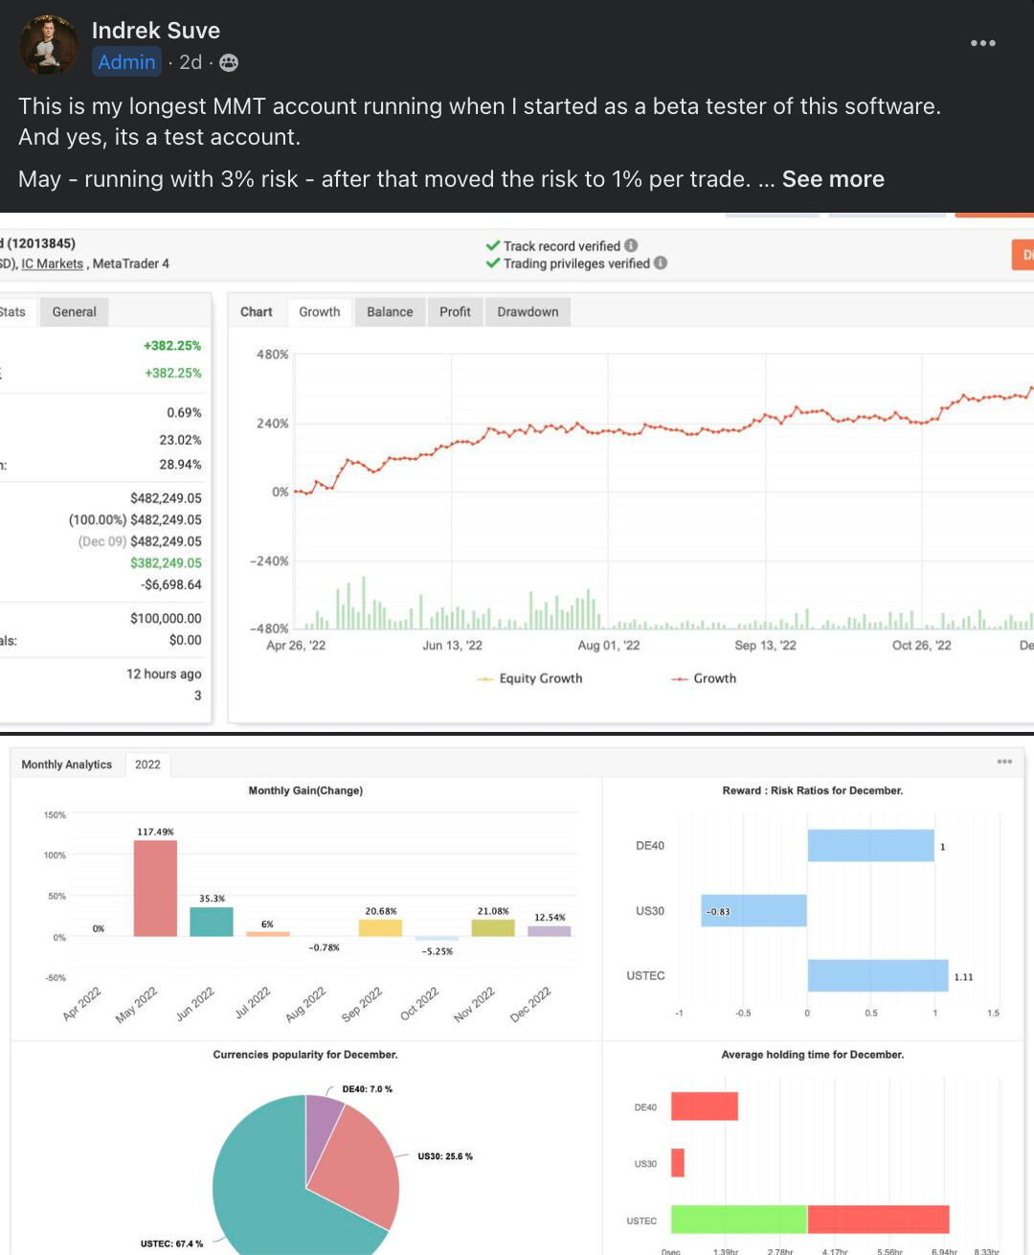Click the group audience icon next to 2d
This screenshot has height=1255, width=1034.
pos(229,63)
